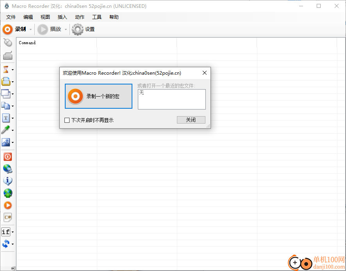Click the file copy documents icon
Viewport: 346px width, 271px height.
6,106
